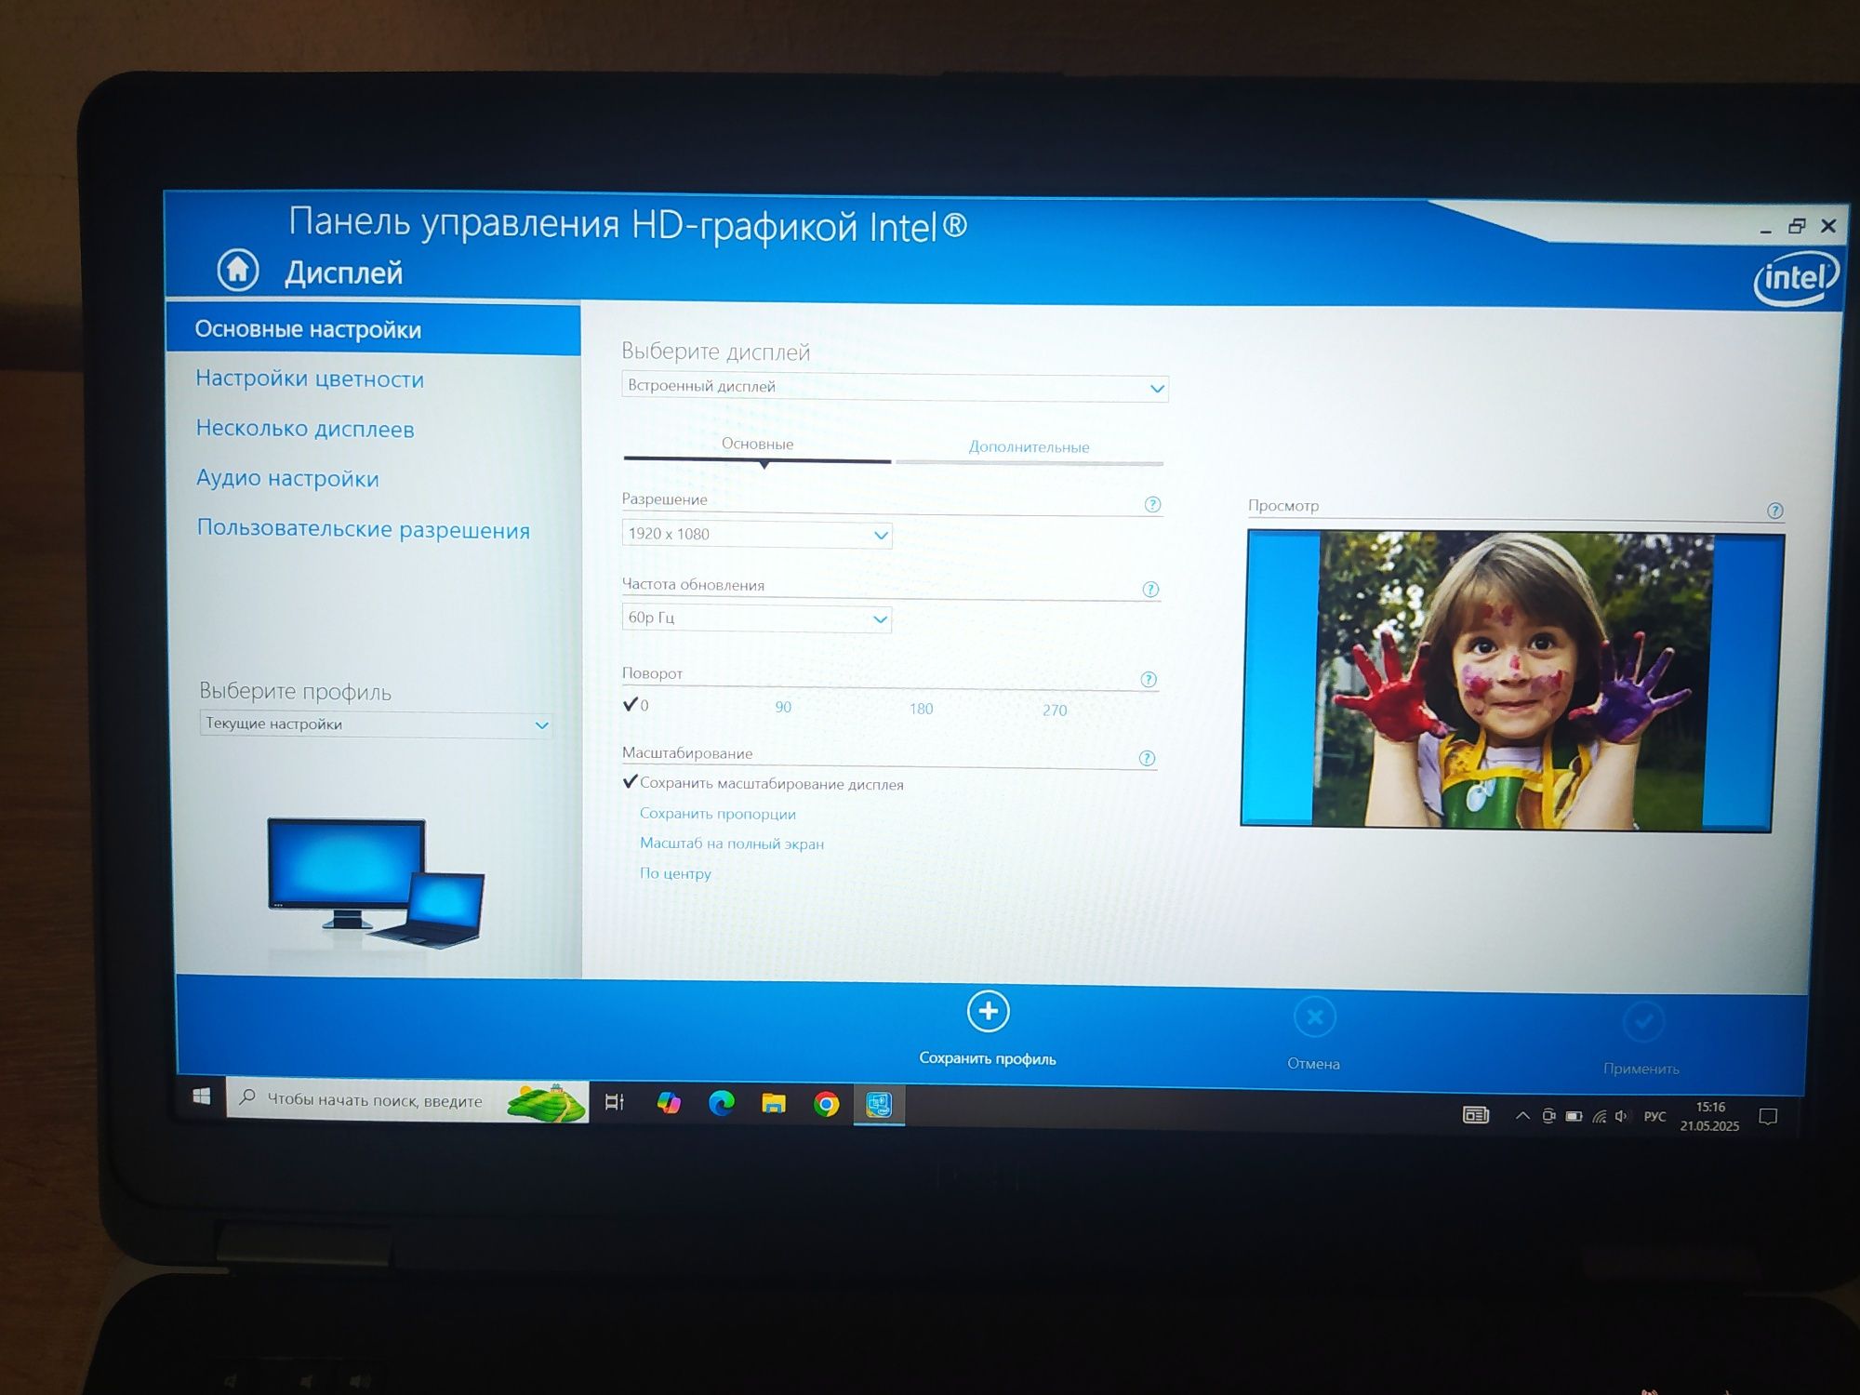
Task: Switch to the Дополнительные tab
Action: click(1029, 447)
